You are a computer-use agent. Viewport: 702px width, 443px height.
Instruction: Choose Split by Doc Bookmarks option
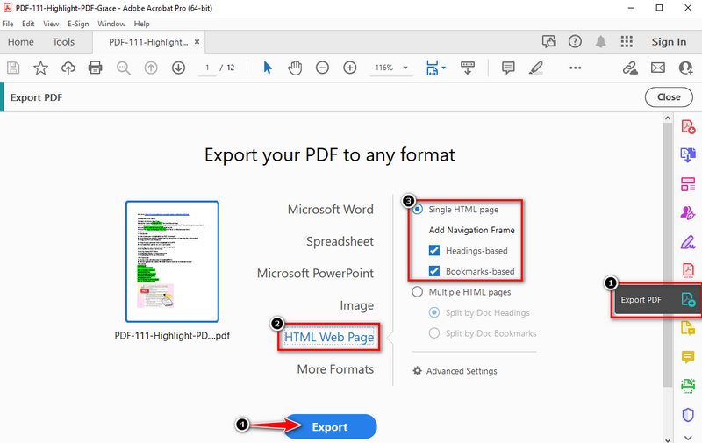434,333
